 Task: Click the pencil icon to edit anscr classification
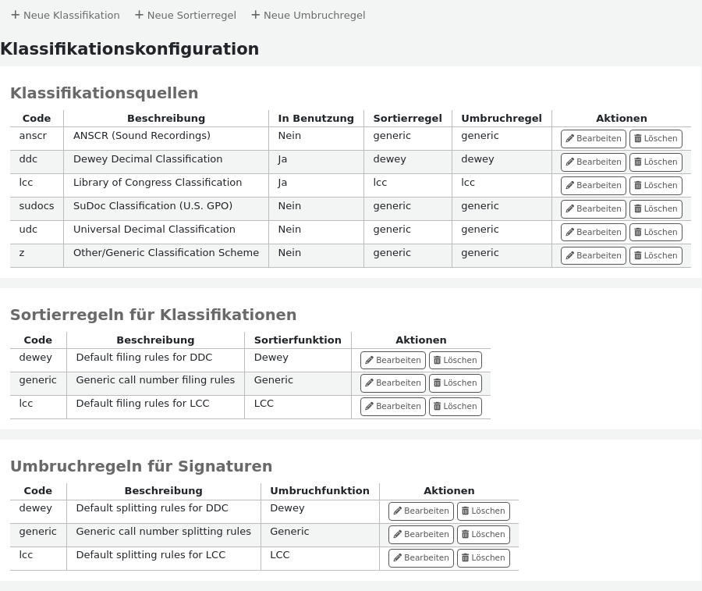(x=569, y=138)
